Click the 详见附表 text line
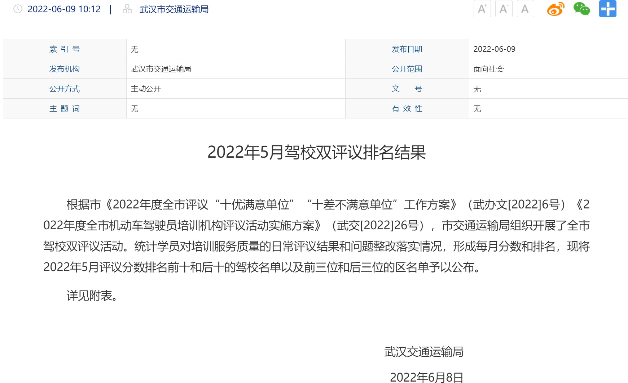This screenshot has height=383, width=628. [92, 296]
